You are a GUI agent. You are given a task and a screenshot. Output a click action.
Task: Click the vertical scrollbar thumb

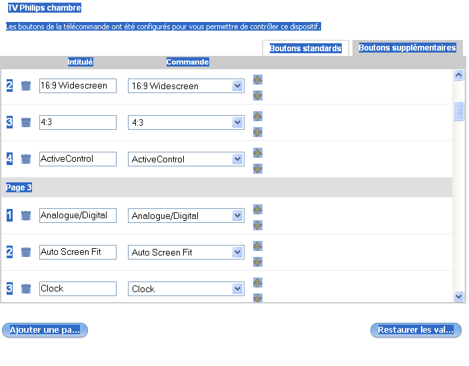(458, 111)
